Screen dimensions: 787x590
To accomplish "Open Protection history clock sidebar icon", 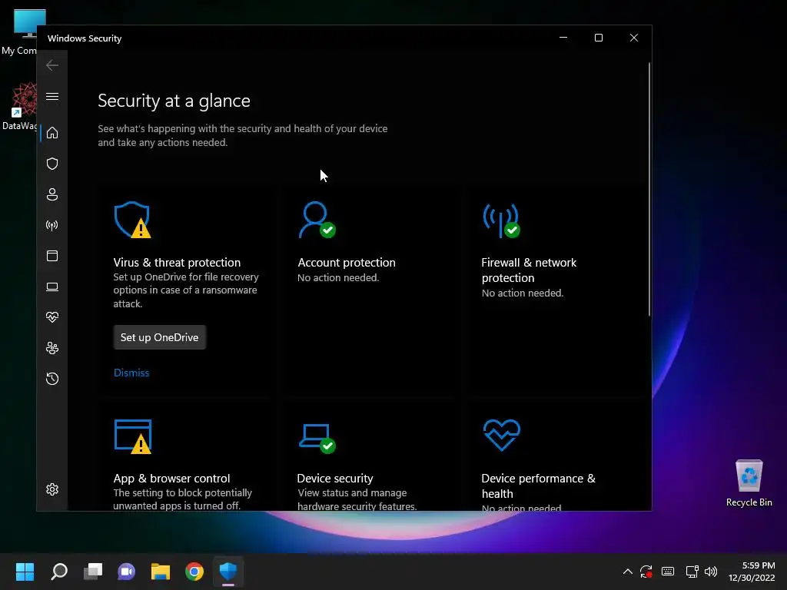I will click(x=52, y=379).
